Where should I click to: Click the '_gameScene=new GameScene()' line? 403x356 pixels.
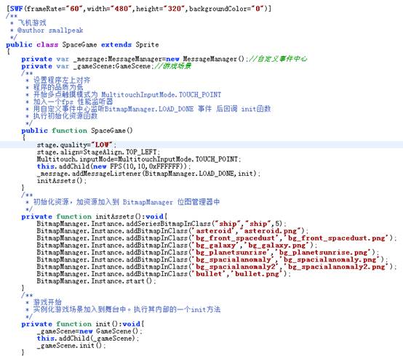tap(89, 331)
